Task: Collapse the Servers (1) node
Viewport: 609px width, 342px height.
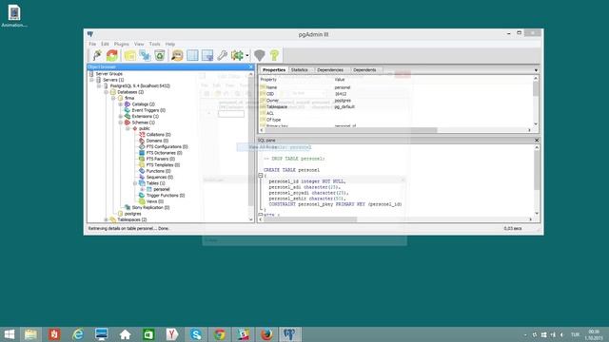Action: 92,80
